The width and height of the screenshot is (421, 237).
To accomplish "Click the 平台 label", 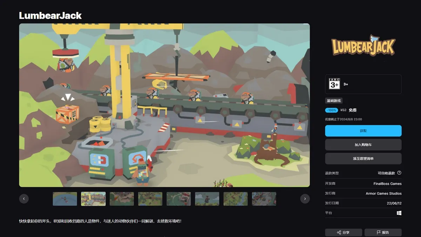I will (328, 213).
